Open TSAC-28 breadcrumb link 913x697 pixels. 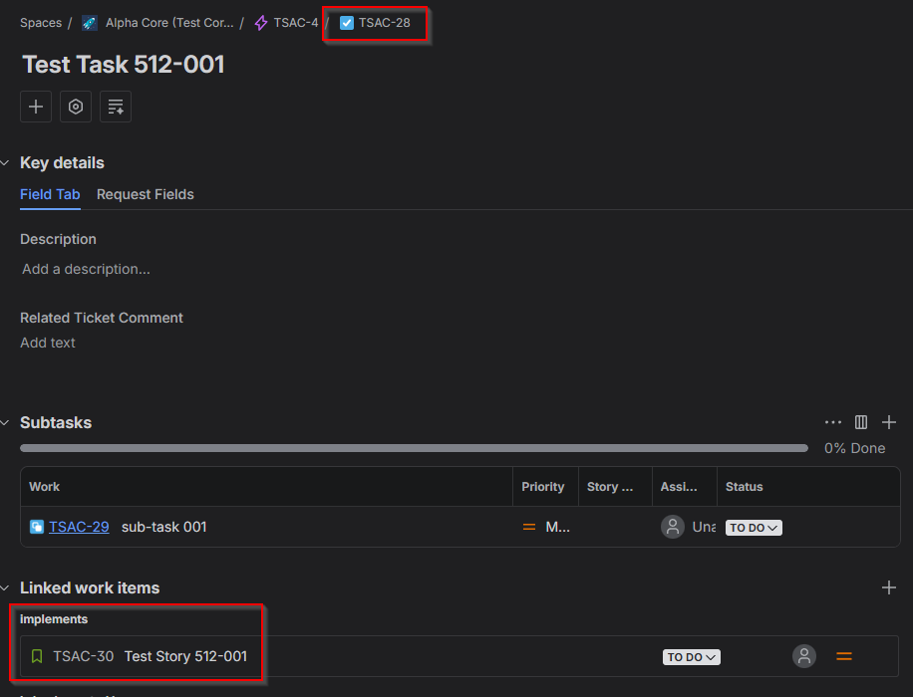385,23
